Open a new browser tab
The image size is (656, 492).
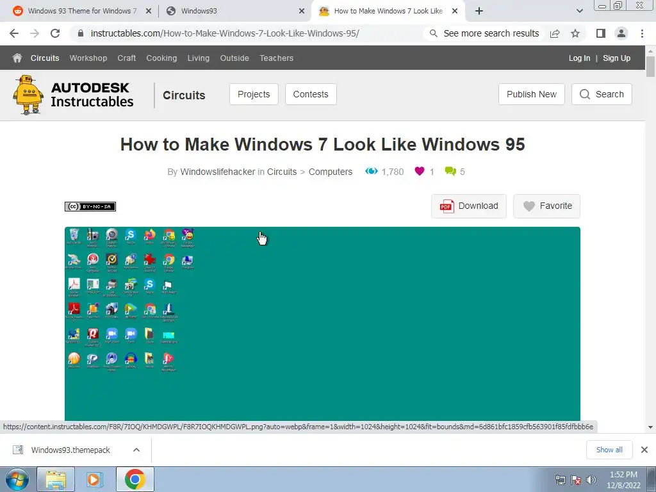479,12
